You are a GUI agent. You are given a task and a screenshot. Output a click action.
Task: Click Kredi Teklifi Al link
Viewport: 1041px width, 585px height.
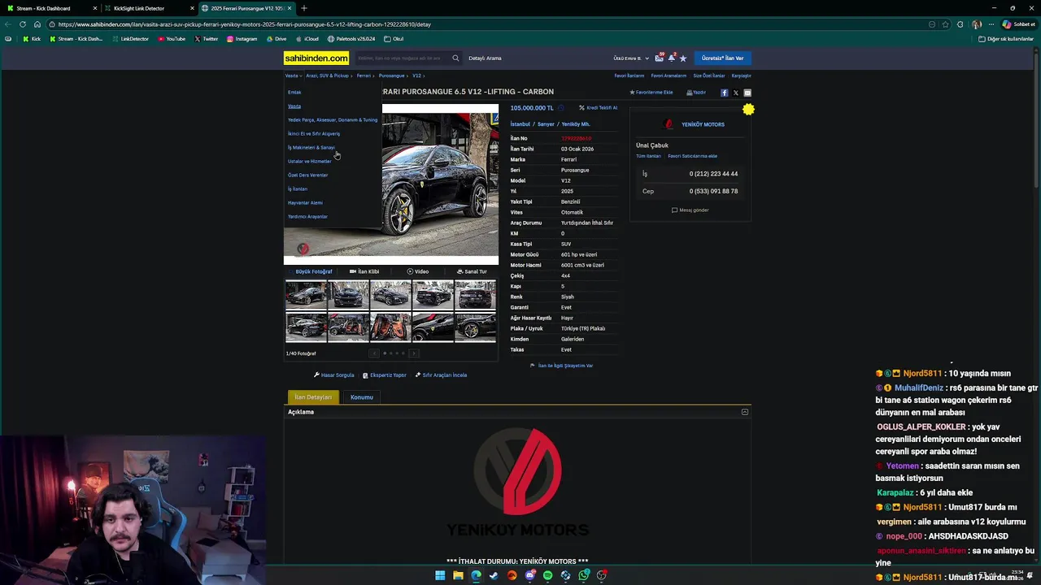coord(599,107)
